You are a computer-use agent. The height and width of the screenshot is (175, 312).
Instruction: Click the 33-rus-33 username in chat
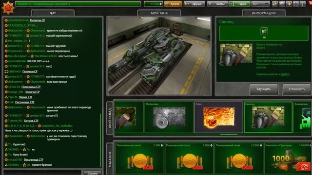[x=14, y=87]
